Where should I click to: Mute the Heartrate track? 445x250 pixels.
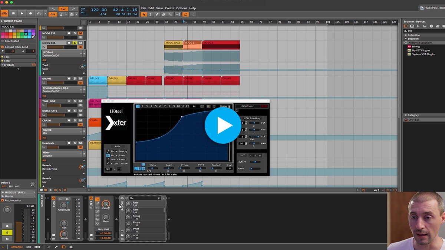point(80,143)
